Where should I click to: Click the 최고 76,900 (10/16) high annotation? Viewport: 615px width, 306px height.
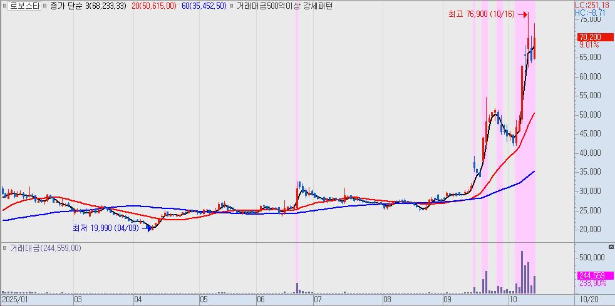tap(481, 14)
